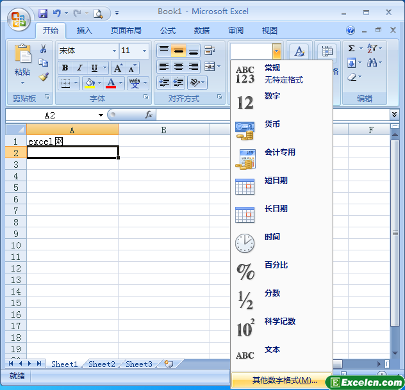Open text orientation options
Viewport: 405px width, 390px height.
coord(197,83)
